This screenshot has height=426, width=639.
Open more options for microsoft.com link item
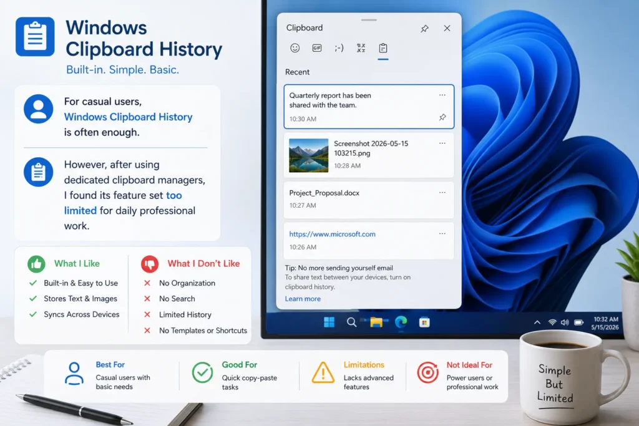tap(442, 234)
